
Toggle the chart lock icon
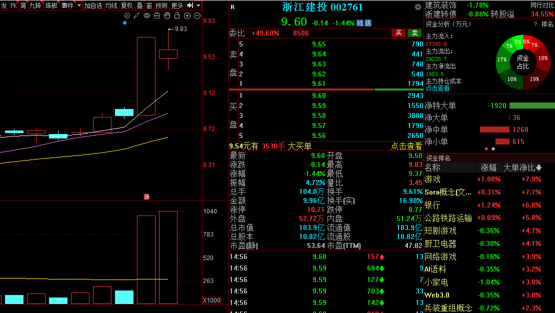tap(177, 15)
